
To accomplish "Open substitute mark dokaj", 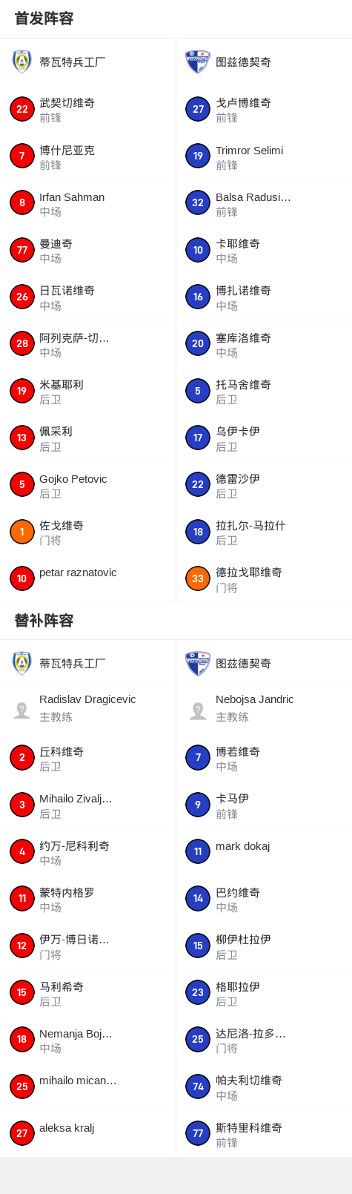I will [x=264, y=851].
